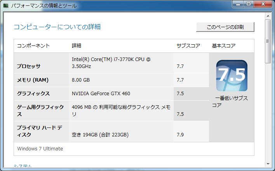
Task: Click the scrollbar down arrow
Action: click(x=268, y=164)
